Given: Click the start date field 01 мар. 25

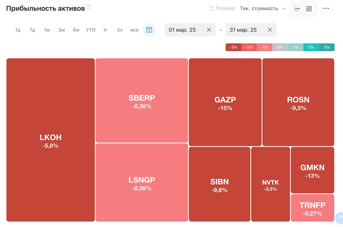Looking at the screenshot, I should [x=190, y=30].
